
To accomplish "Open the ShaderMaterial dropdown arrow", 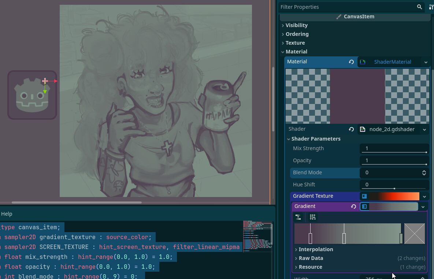I will click(426, 62).
